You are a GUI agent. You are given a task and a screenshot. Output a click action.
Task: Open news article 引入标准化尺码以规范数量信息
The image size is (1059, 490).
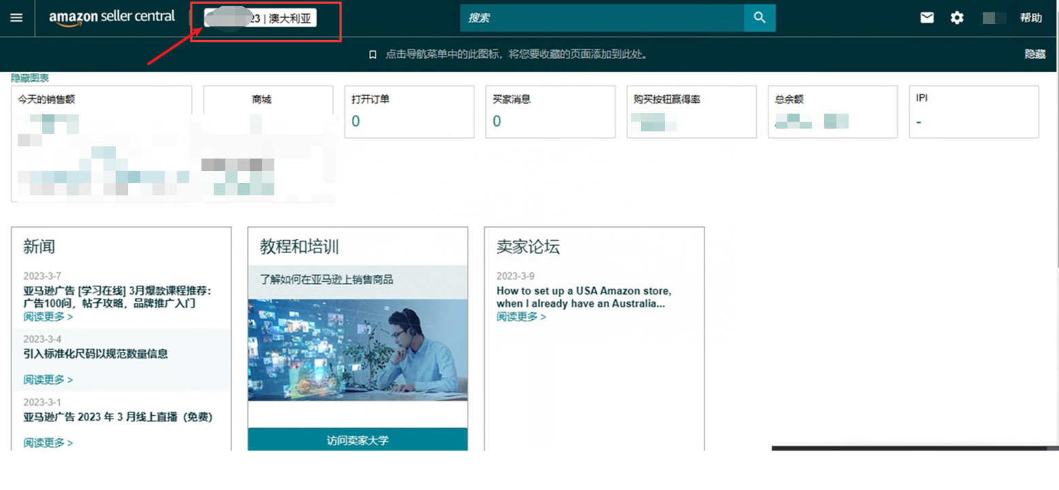[95, 353]
